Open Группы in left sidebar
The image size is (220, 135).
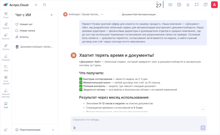tap(6, 47)
